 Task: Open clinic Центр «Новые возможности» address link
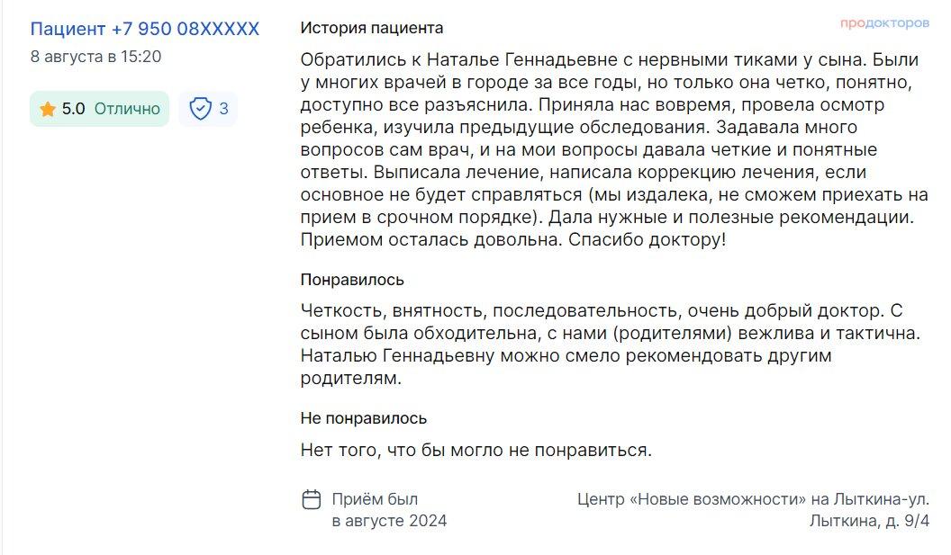click(x=753, y=509)
